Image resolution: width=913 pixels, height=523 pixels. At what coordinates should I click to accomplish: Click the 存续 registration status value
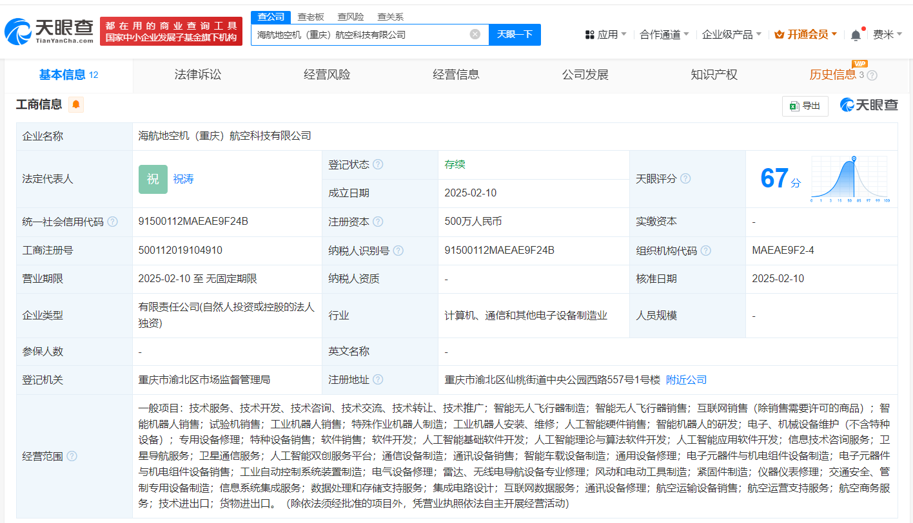pos(455,164)
